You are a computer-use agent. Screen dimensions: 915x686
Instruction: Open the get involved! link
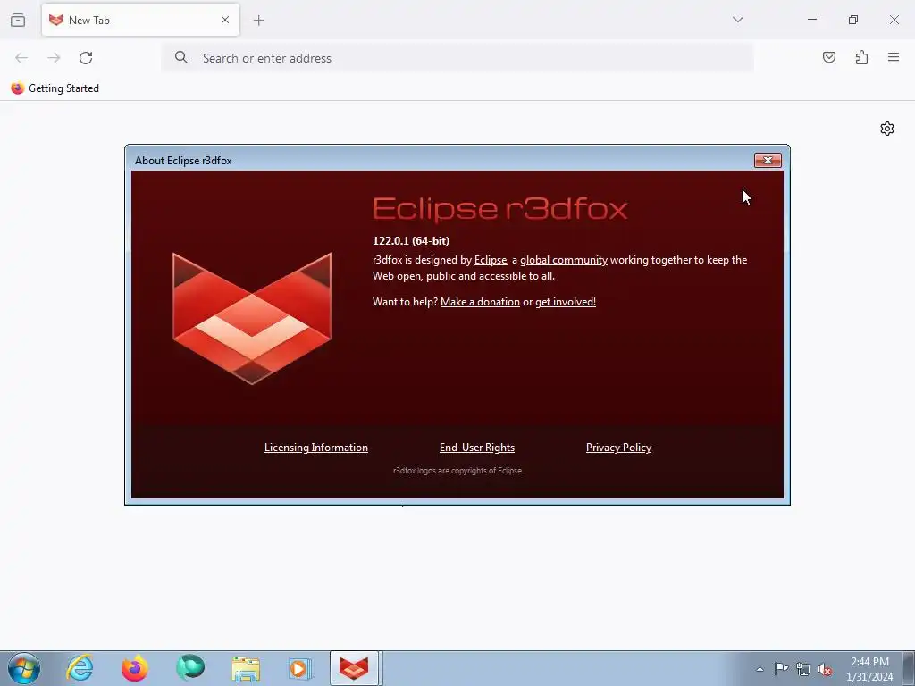[x=566, y=302]
